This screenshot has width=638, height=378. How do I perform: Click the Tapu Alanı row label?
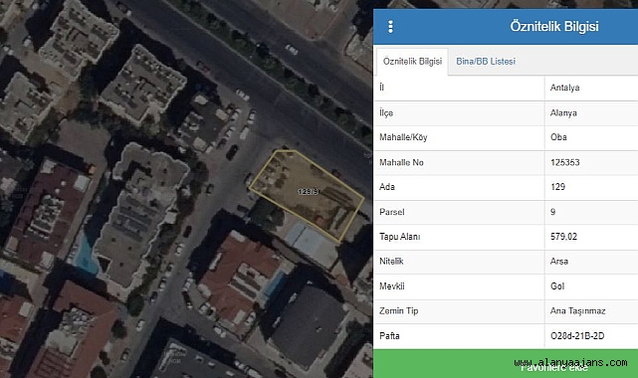point(399,237)
